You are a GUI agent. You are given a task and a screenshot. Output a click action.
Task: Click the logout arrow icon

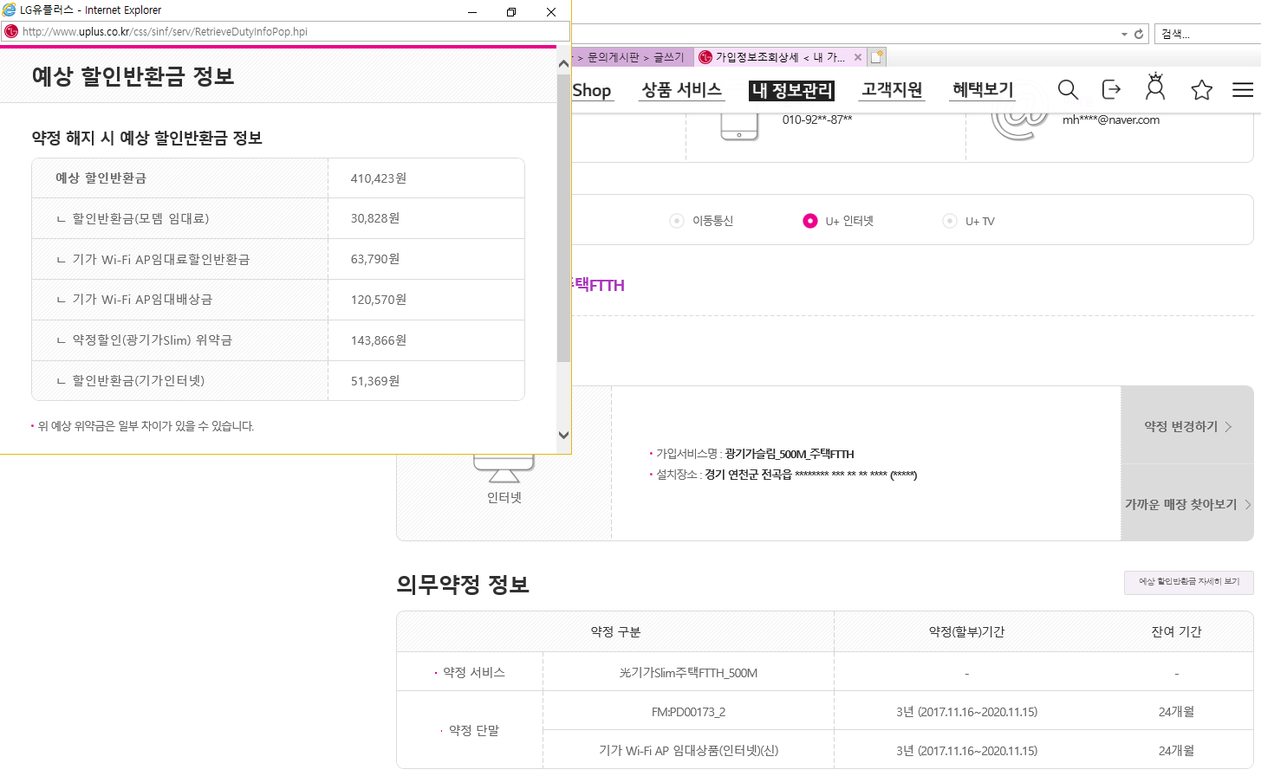(1111, 89)
